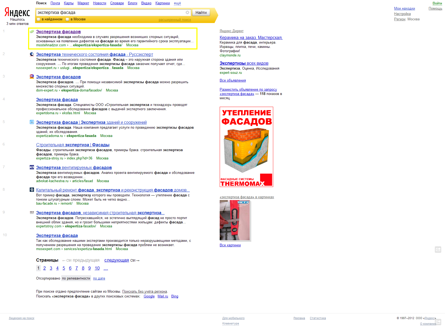Open "Керамика на заказ. Мастерская" ad
Viewport: 445px width, 329px height.
pyautogui.click(x=251, y=38)
